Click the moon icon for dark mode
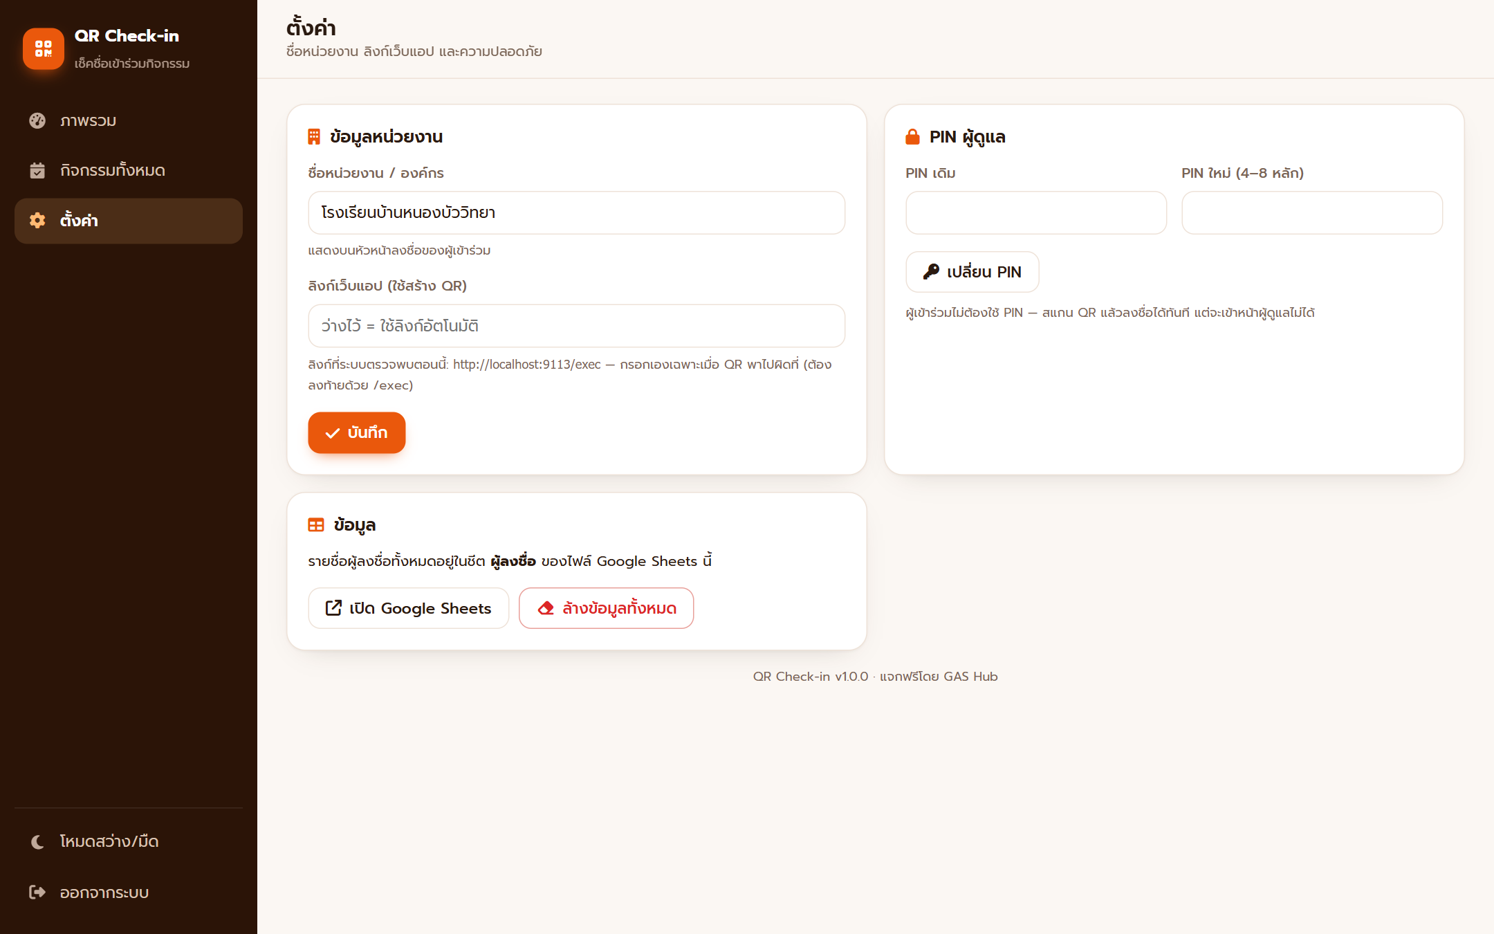 37,841
